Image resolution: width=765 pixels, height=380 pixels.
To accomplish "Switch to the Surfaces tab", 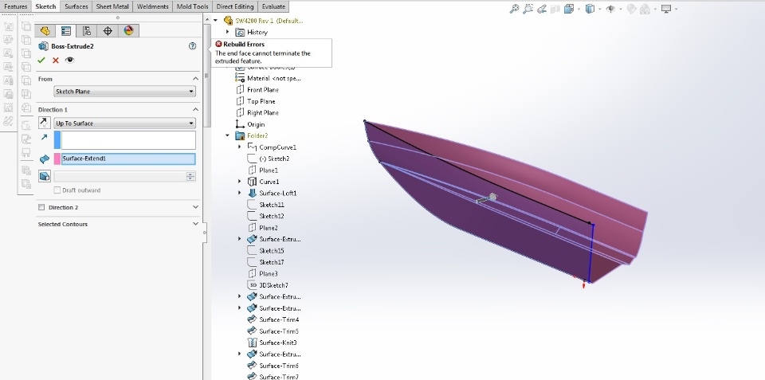I will point(76,6).
